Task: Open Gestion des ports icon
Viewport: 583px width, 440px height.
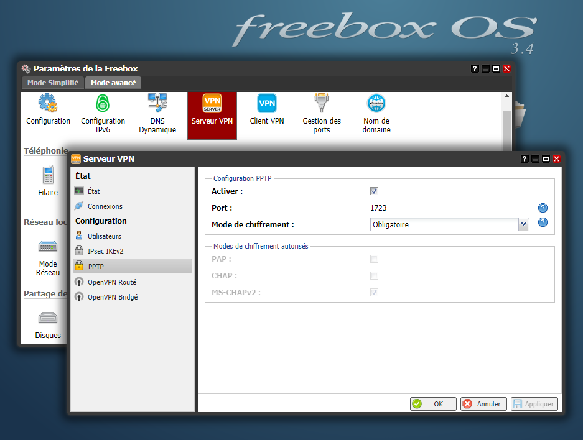Action: click(x=321, y=103)
